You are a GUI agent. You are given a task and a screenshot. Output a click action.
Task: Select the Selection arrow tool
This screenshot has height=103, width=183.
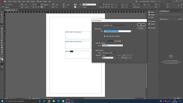[2, 12]
